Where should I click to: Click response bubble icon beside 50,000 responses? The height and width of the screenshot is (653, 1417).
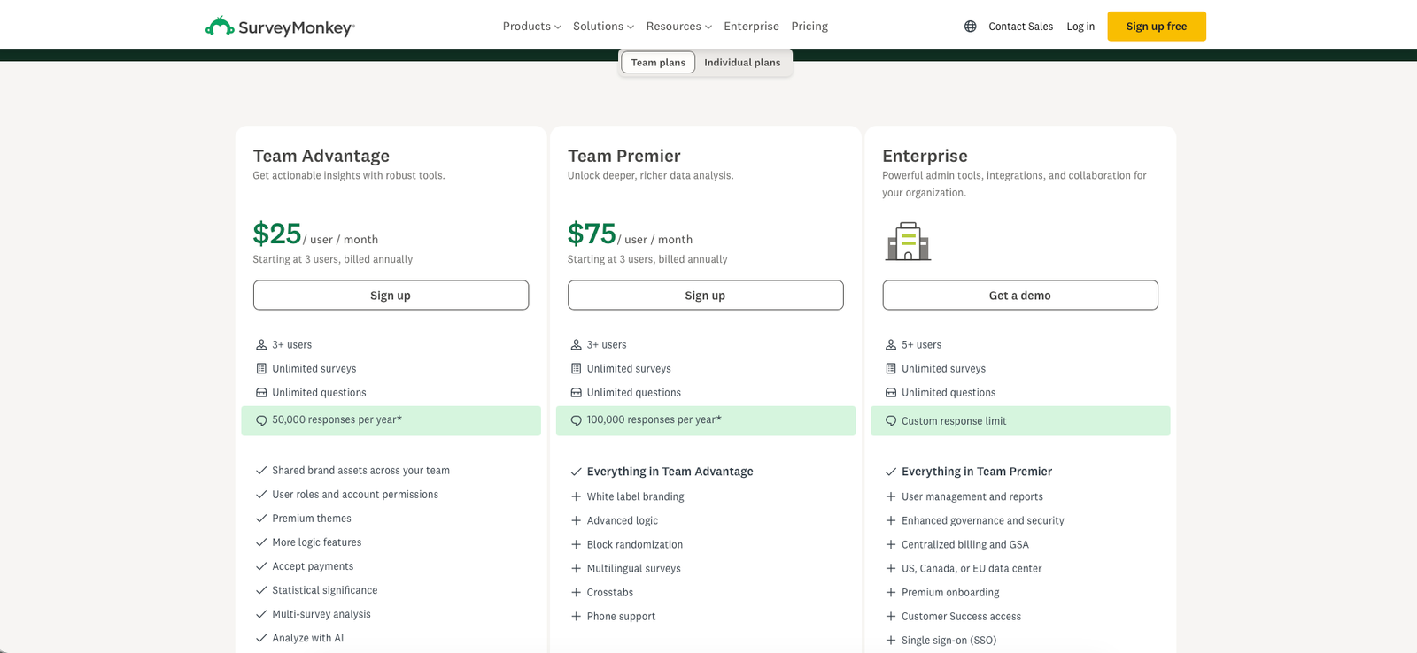tap(261, 420)
